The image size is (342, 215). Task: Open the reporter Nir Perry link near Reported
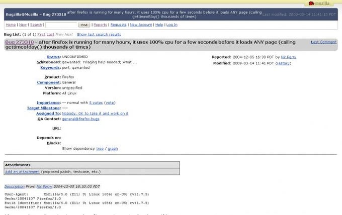point(289,57)
